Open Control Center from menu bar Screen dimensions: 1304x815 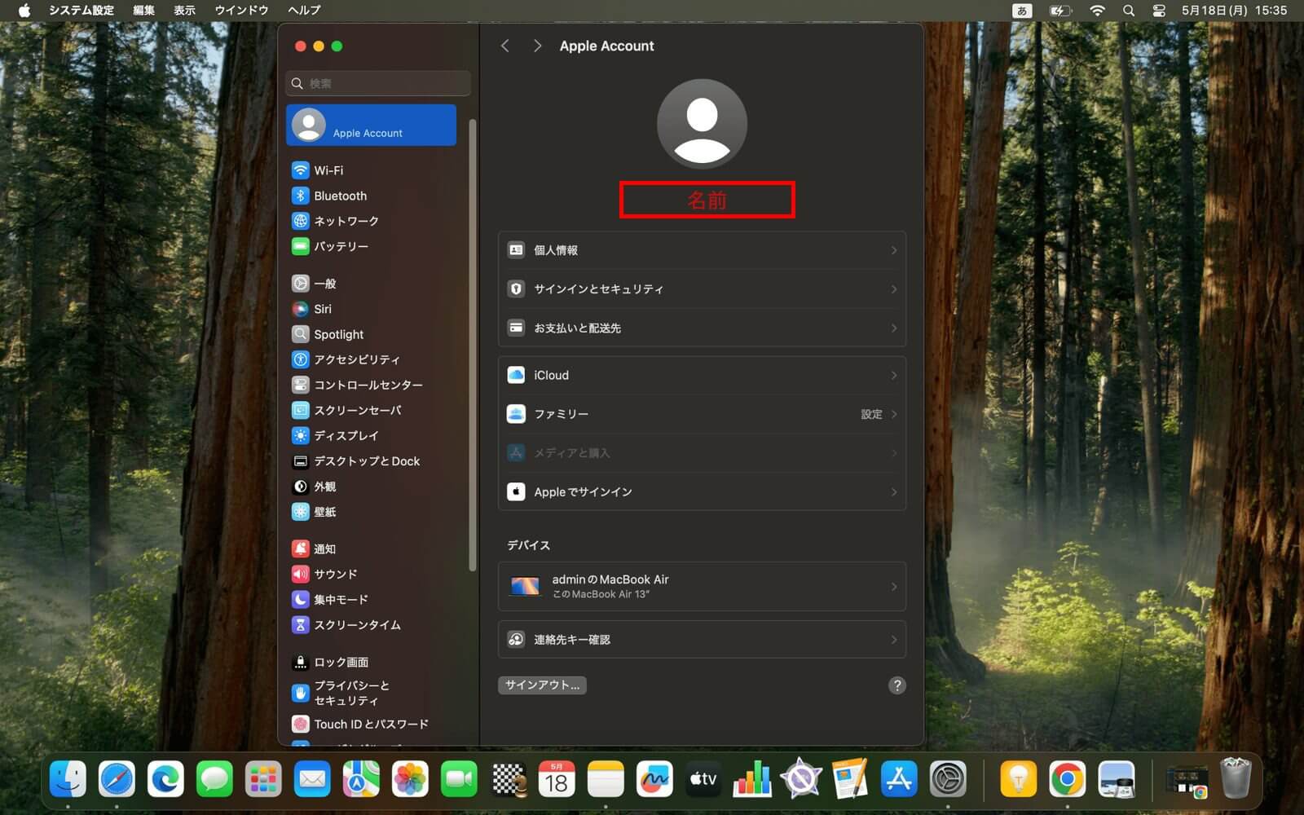tap(1159, 11)
